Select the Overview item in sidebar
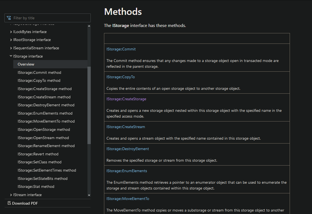Viewport: 312px width, 214px height. pos(26,64)
